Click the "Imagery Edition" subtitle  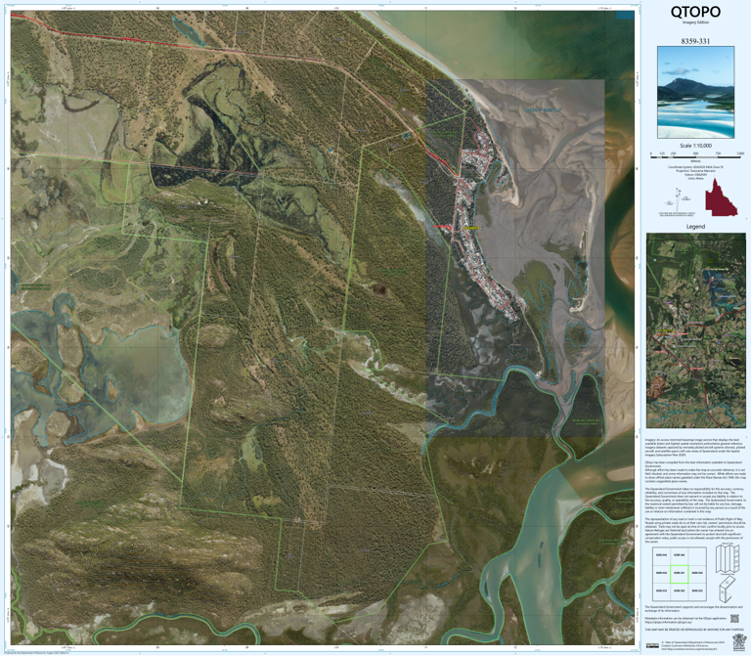tap(695, 22)
